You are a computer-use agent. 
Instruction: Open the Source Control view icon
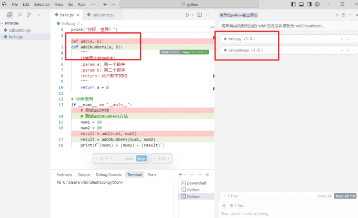pos(28,15)
